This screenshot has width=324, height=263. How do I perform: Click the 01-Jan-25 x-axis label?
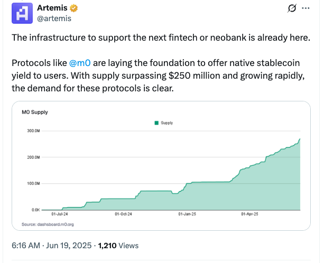187,214
